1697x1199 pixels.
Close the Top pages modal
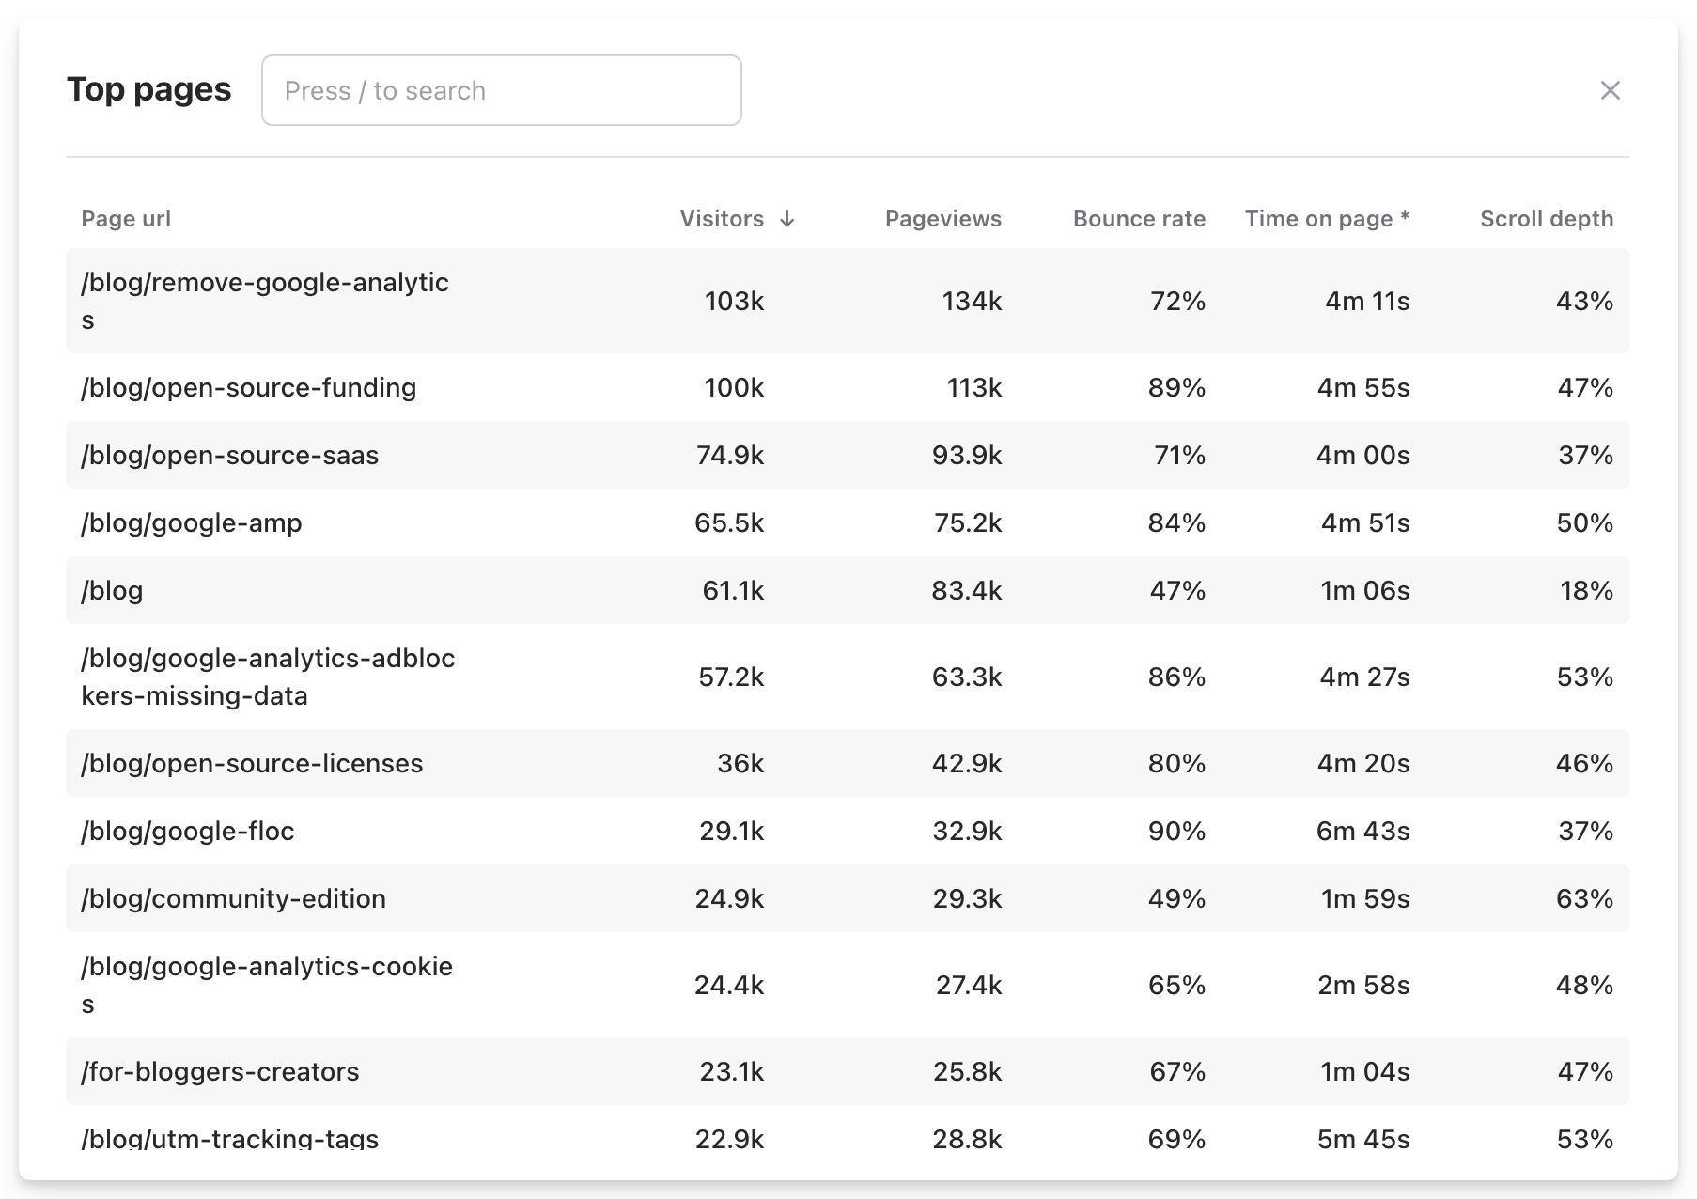(1611, 90)
